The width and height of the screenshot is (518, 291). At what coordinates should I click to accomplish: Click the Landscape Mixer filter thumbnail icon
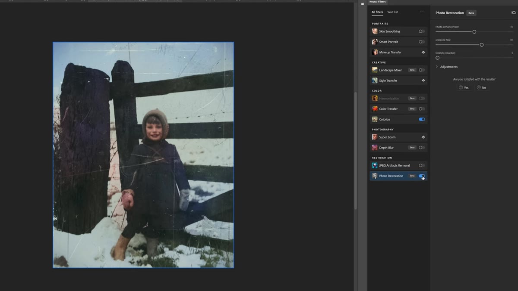point(375,70)
